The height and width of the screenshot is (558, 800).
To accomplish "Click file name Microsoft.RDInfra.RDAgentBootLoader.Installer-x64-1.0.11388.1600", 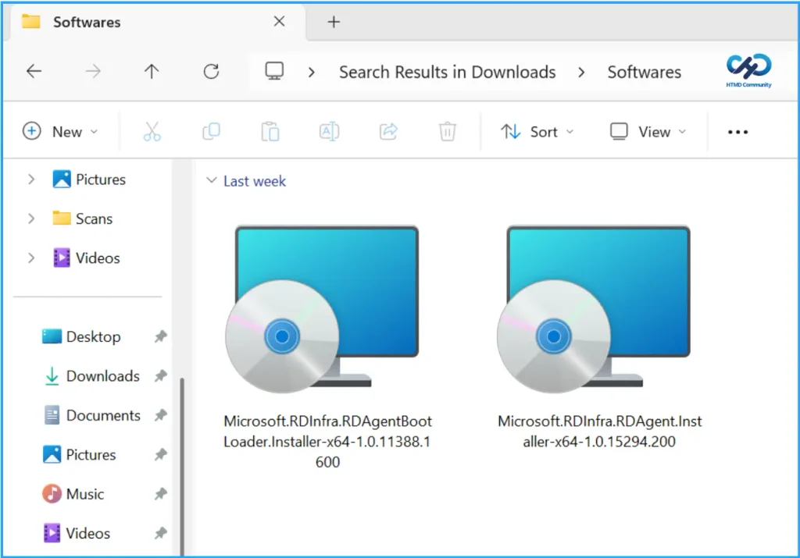I will tap(327, 441).
